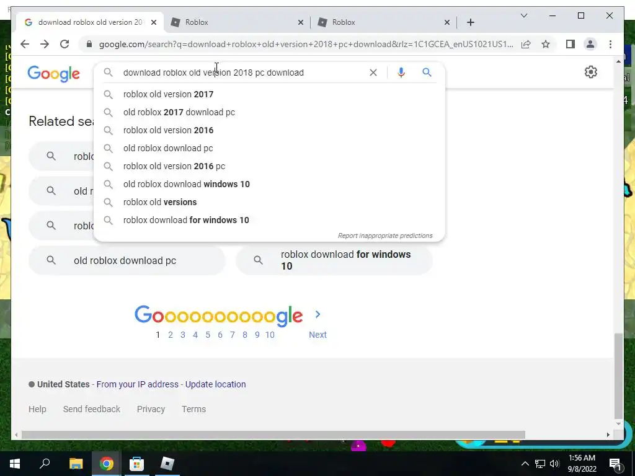Show hidden system tray icons
The width and height of the screenshot is (635, 476).
pyautogui.click(x=525, y=464)
